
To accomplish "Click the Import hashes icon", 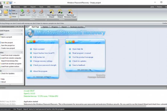I will 22,13.
